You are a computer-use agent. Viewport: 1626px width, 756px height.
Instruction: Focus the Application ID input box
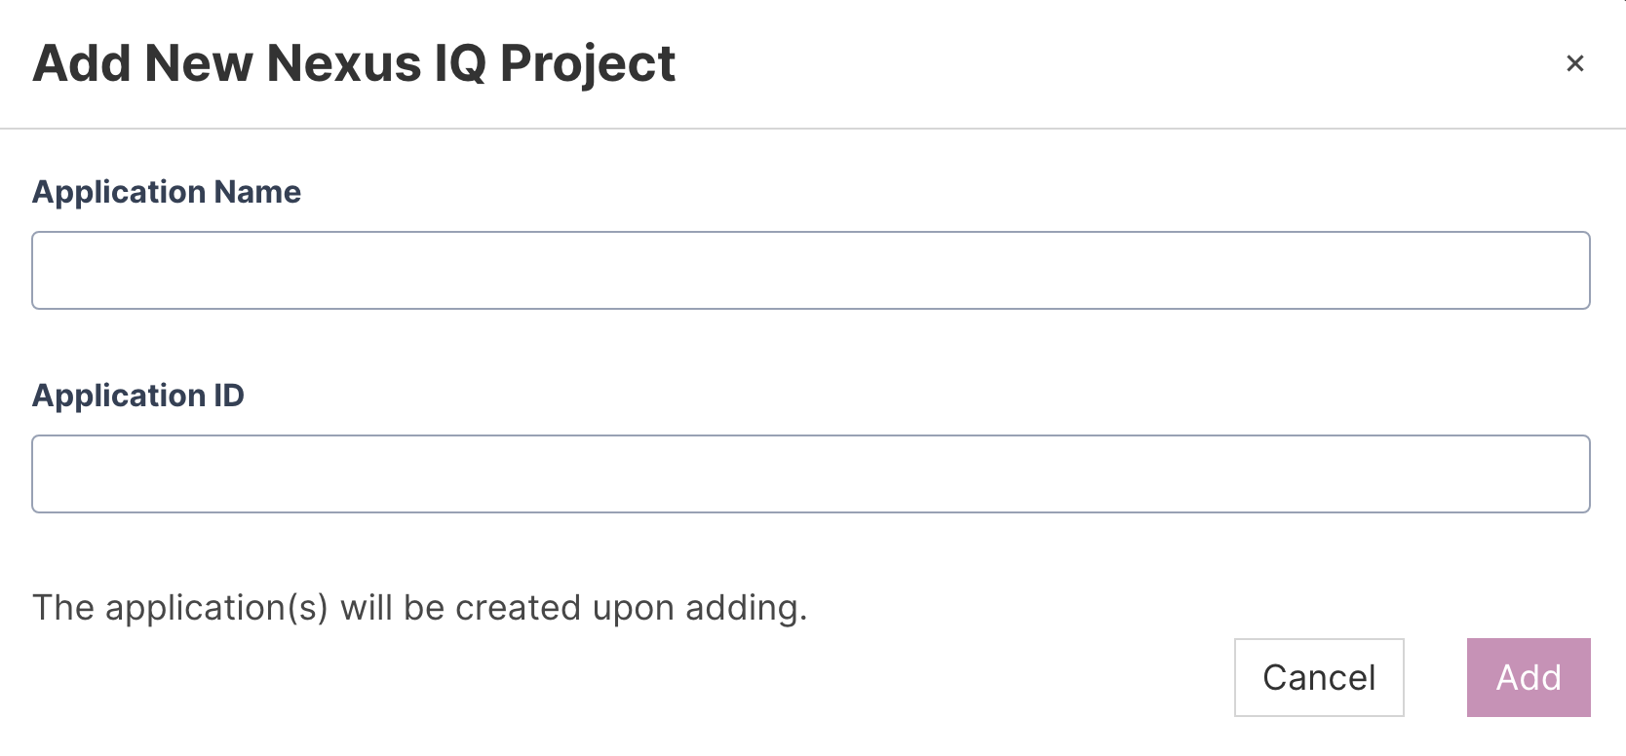point(810,473)
